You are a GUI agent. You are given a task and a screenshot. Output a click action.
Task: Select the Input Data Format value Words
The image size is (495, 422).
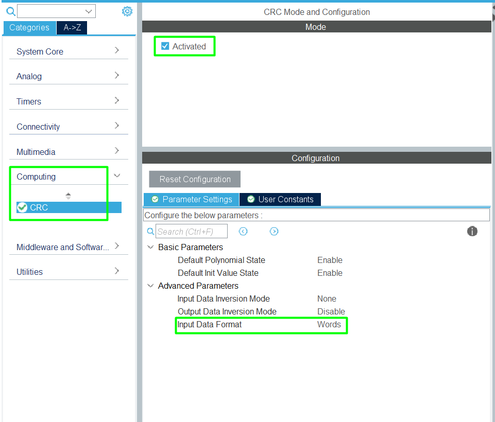pyautogui.click(x=329, y=325)
